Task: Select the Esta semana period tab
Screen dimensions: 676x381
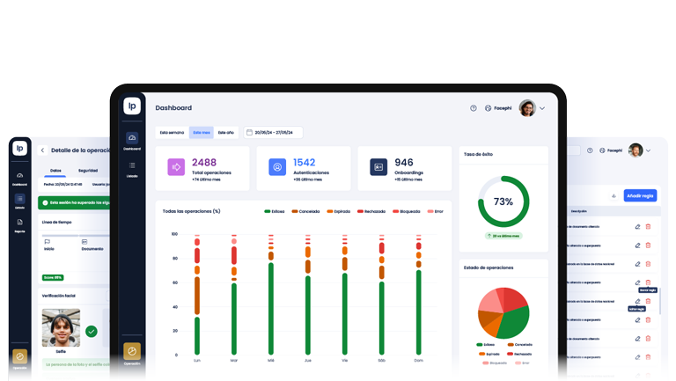Action: 172,132
